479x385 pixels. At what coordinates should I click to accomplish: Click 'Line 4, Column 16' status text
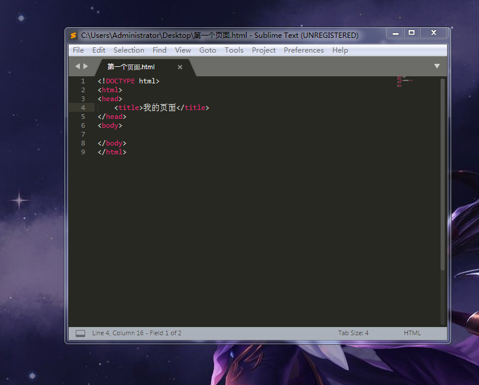click(x=118, y=333)
